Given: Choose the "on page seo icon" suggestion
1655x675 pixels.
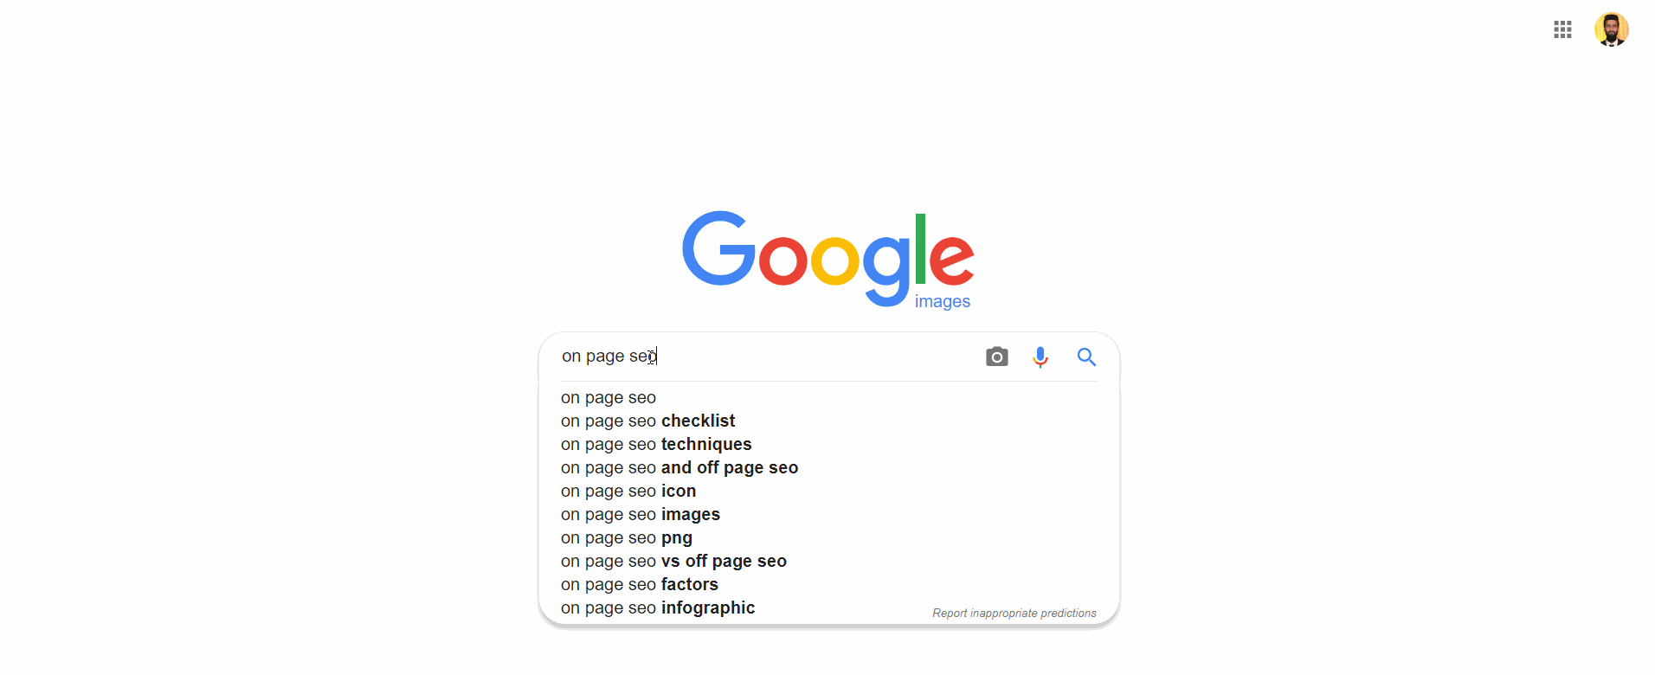Looking at the screenshot, I should click(628, 492).
